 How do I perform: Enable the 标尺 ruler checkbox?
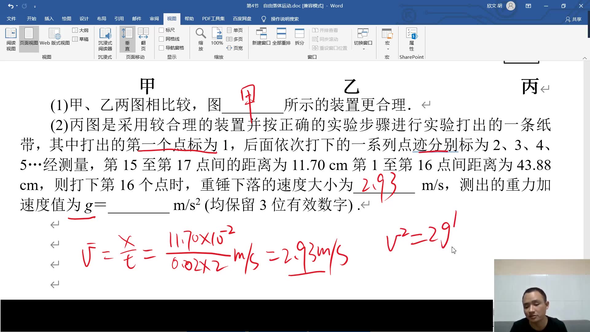162,30
